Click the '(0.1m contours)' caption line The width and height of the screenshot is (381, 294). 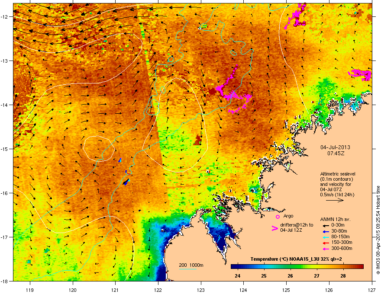pyautogui.click(x=336, y=179)
